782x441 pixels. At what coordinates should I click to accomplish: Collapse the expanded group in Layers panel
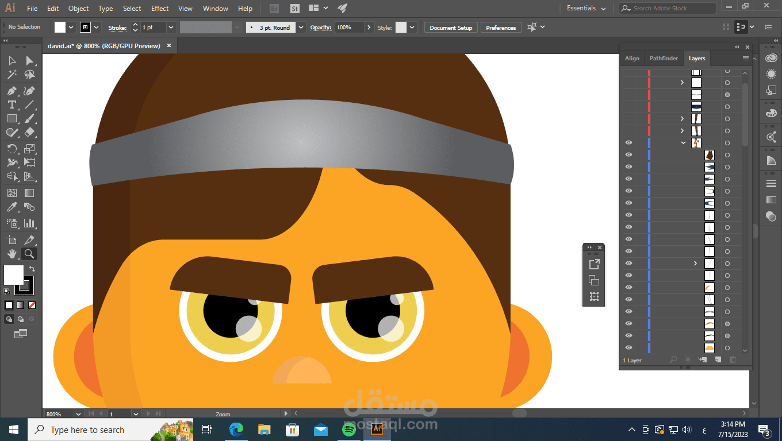683,142
